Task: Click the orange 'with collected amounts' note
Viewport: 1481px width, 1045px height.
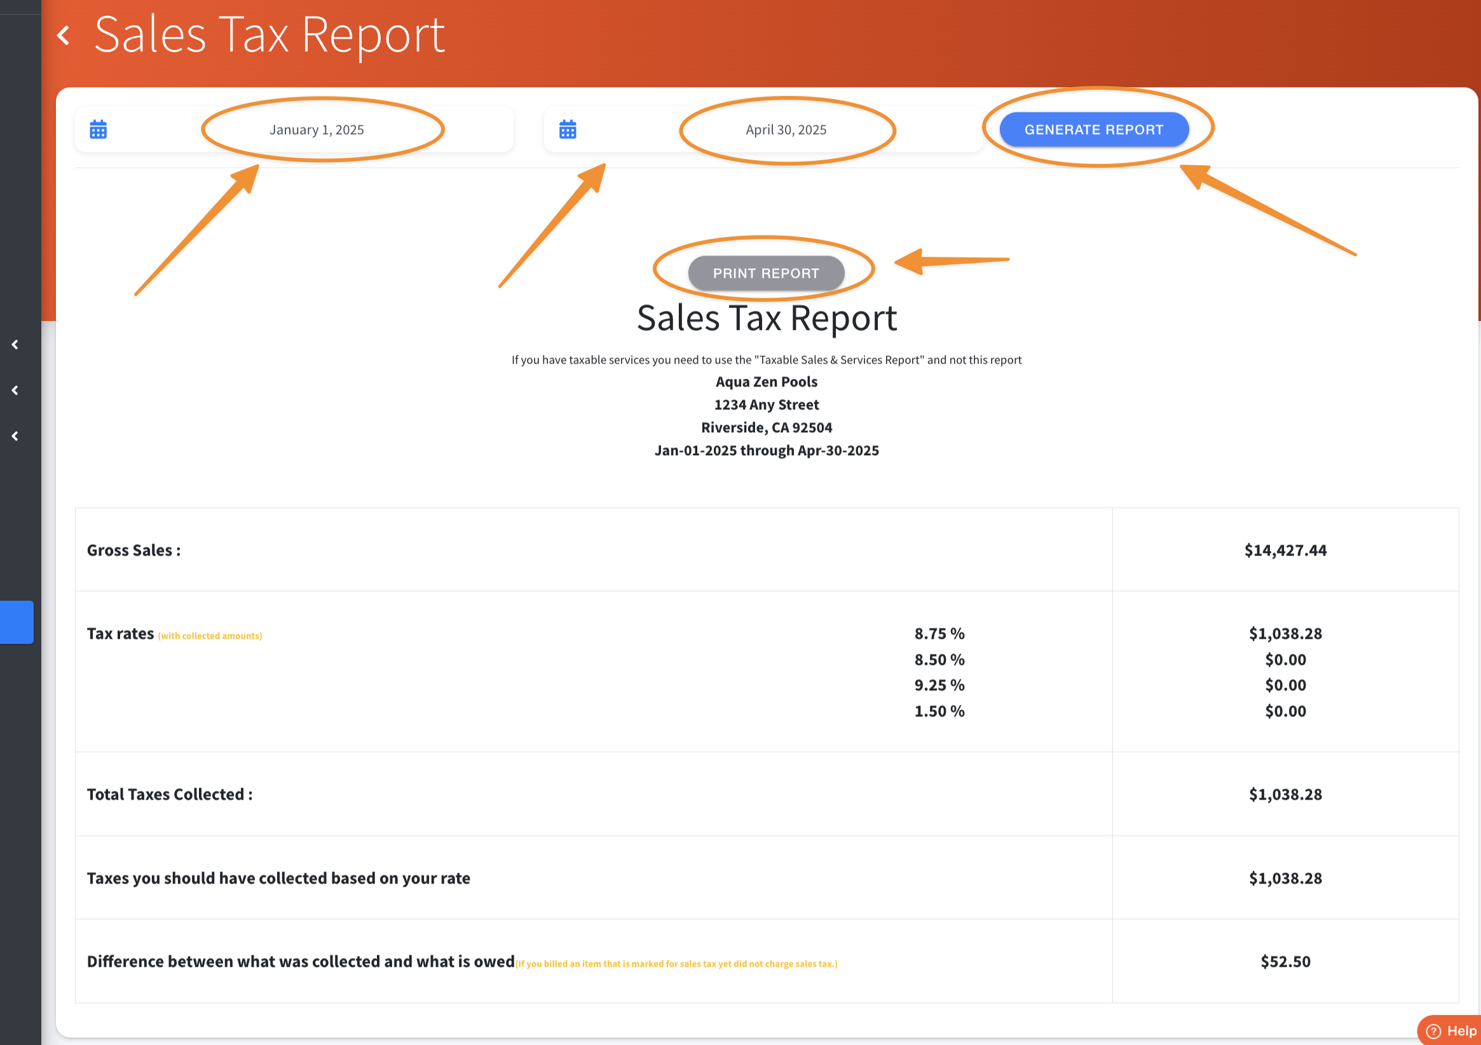Action: click(210, 636)
